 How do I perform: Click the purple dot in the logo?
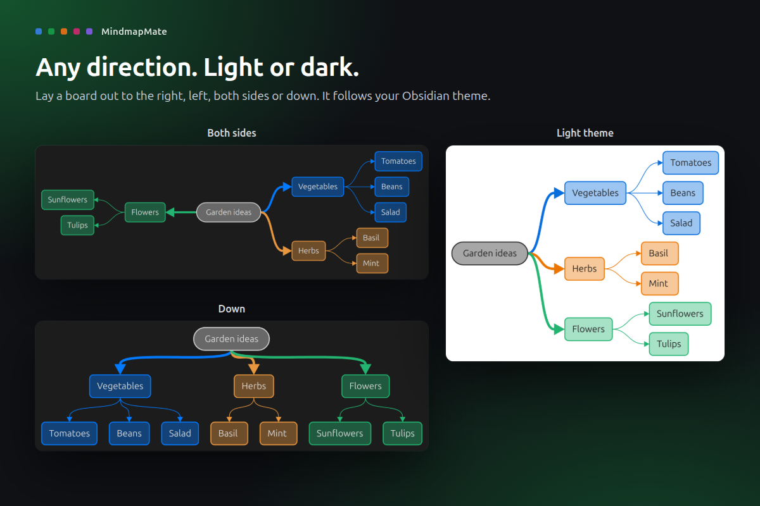tap(89, 31)
